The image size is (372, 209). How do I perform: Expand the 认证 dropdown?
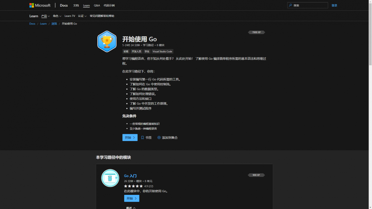82,16
